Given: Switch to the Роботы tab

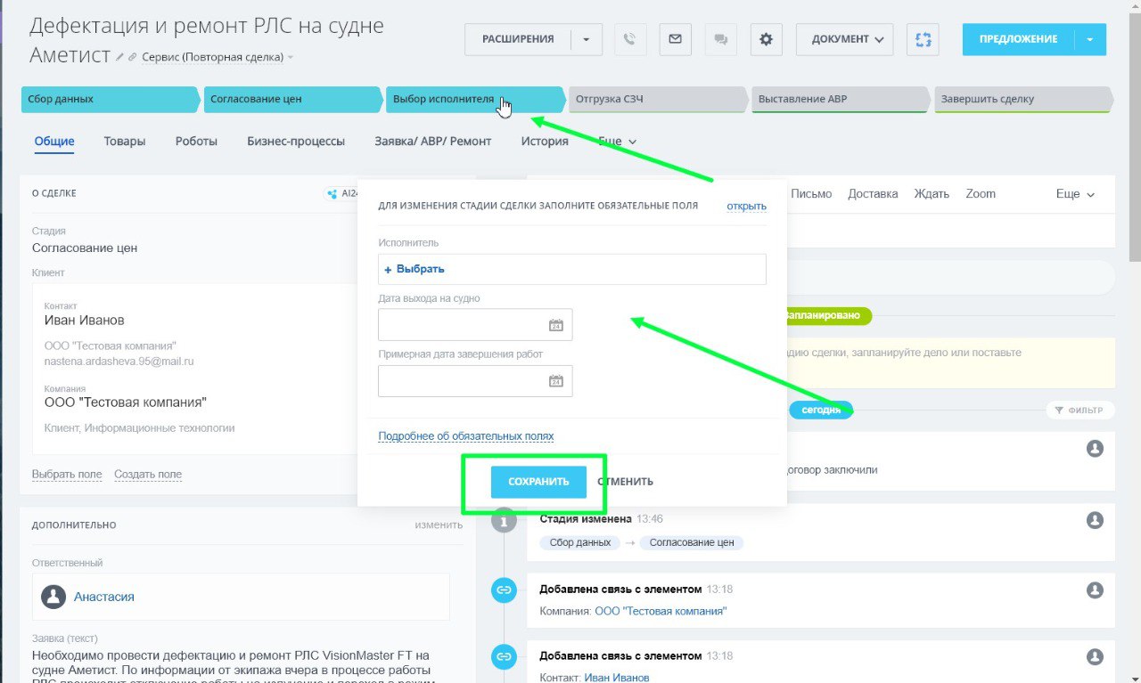Looking at the screenshot, I should [x=196, y=141].
